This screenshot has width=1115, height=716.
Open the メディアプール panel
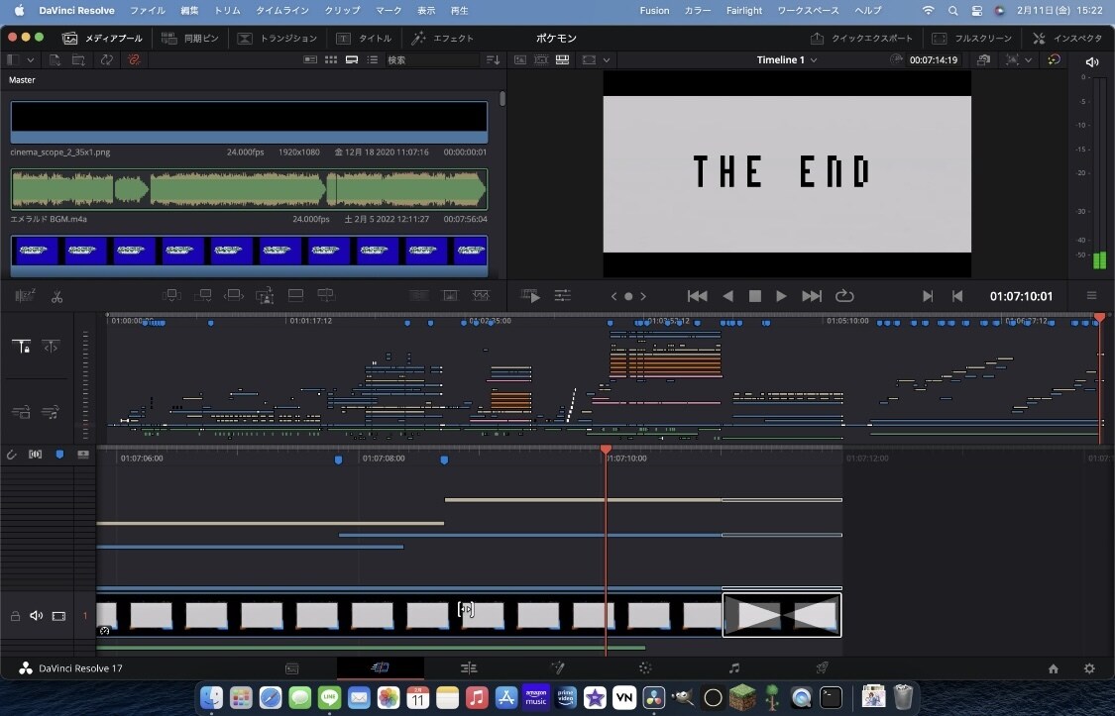[102, 39]
